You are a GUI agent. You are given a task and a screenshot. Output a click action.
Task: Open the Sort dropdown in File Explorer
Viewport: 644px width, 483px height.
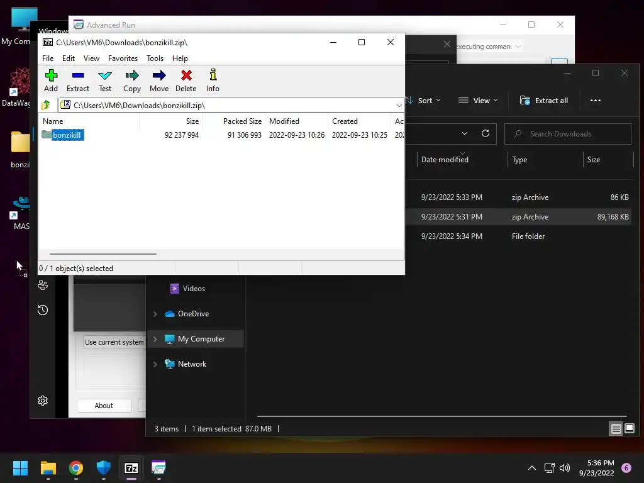click(x=423, y=101)
